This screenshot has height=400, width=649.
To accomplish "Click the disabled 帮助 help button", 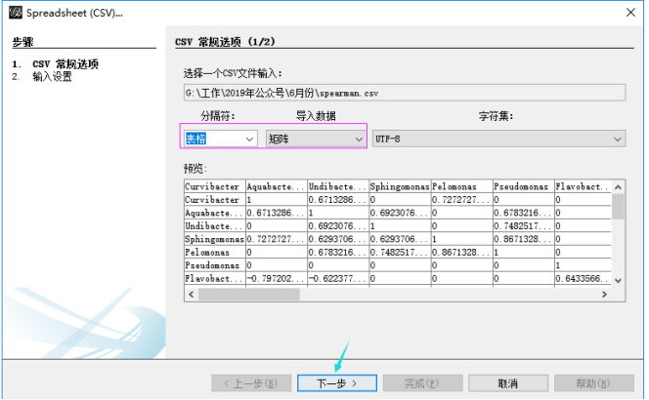I will point(593,383).
